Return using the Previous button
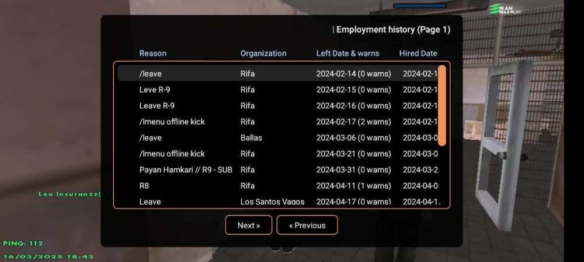This screenshot has height=262, width=584. [x=307, y=225]
